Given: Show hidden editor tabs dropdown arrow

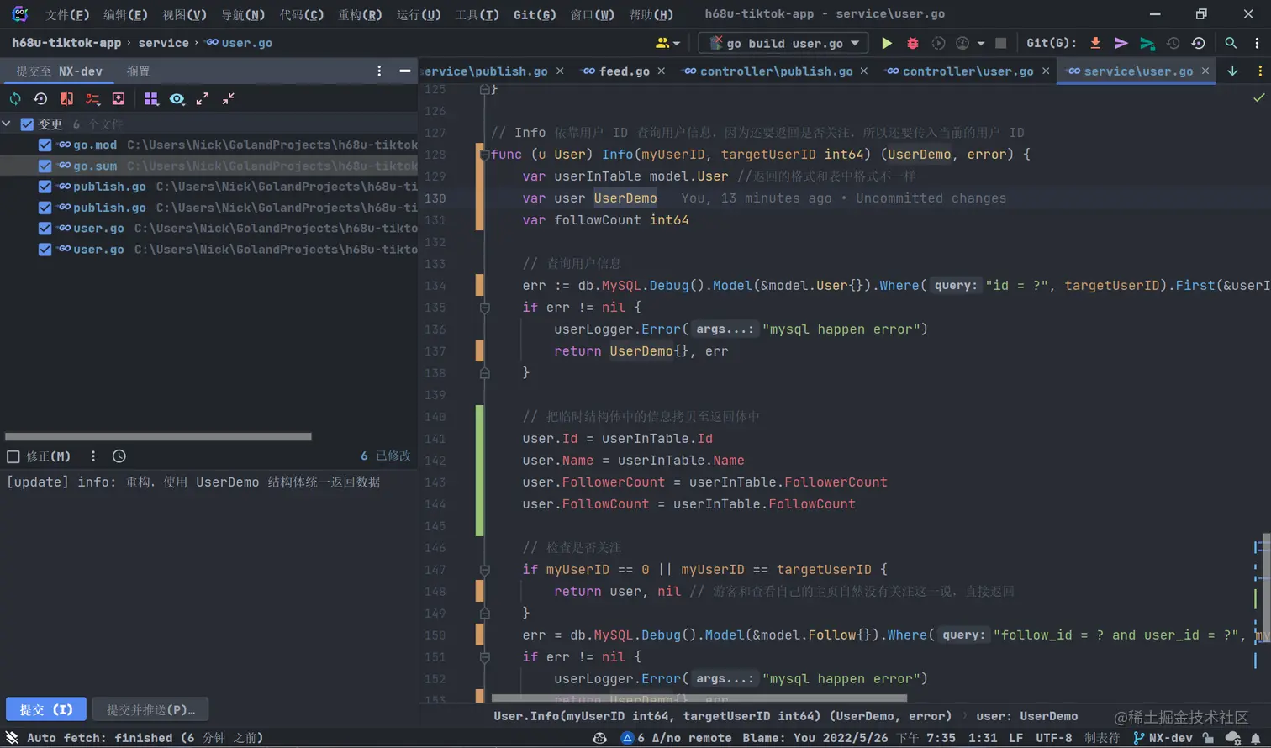Looking at the screenshot, I should (x=1232, y=71).
